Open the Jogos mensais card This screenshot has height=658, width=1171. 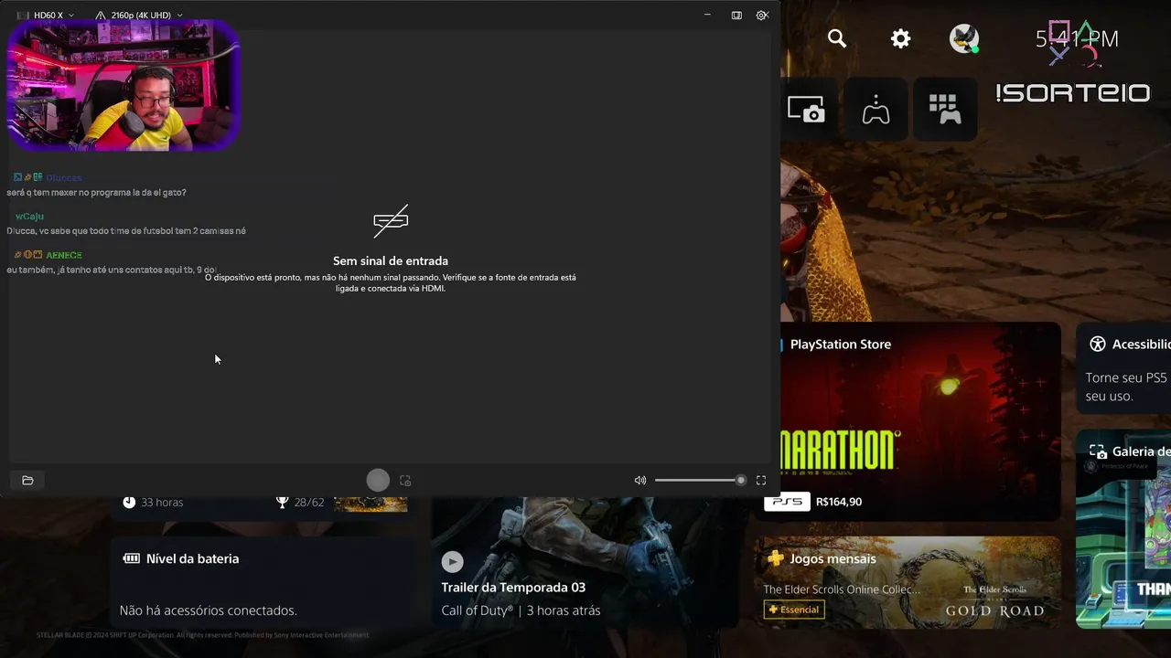coord(908,582)
